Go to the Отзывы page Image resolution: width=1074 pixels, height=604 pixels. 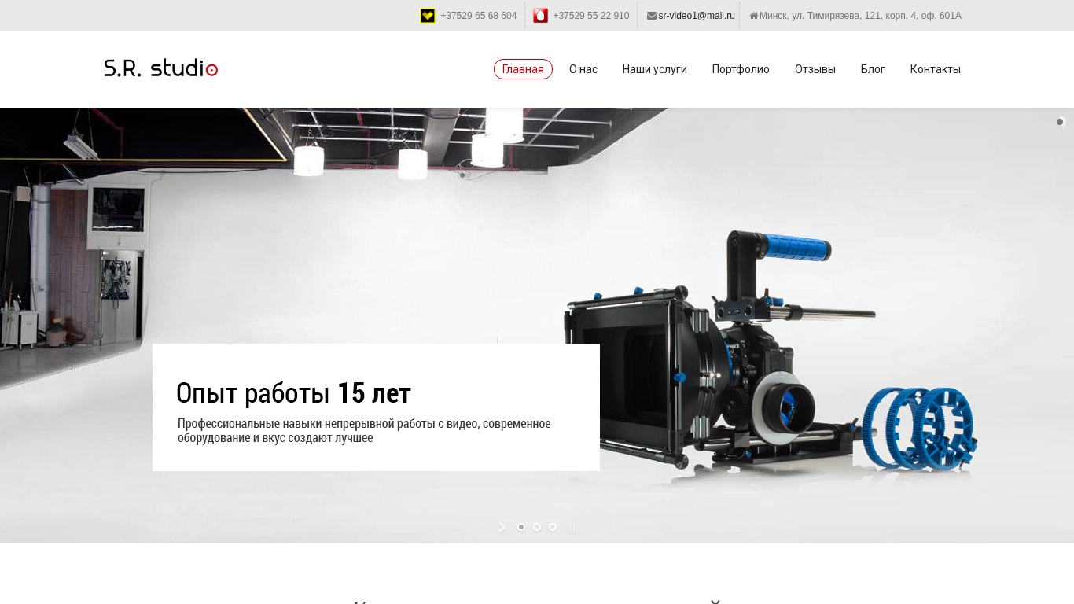(815, 69)
